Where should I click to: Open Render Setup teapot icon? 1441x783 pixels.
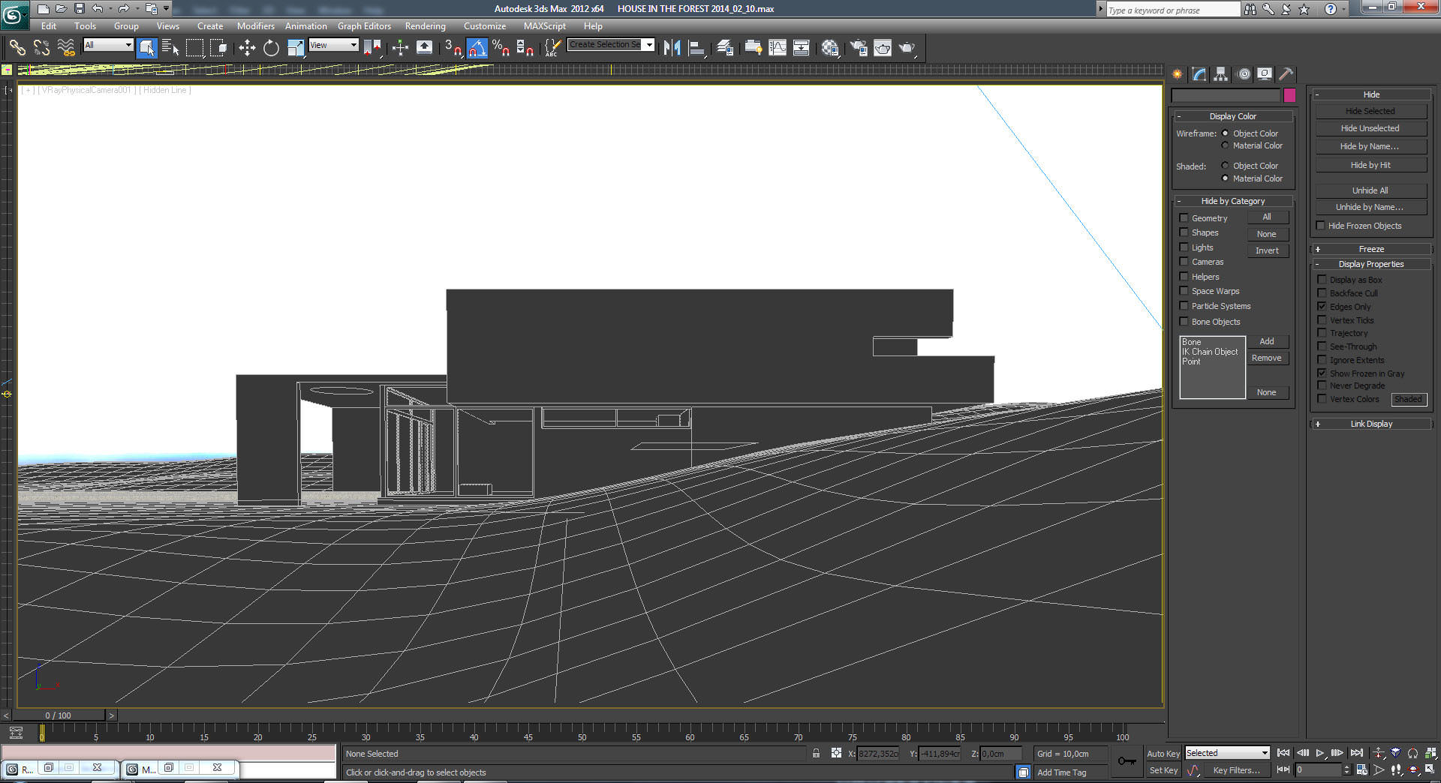tap(858, 48)
